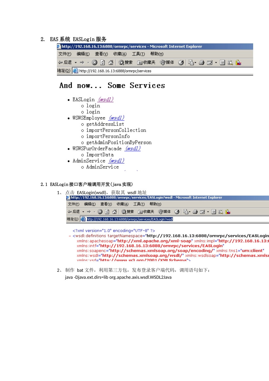Open 查看(V) menu in the EASLogin?wsdl IE window

[106, 204]
